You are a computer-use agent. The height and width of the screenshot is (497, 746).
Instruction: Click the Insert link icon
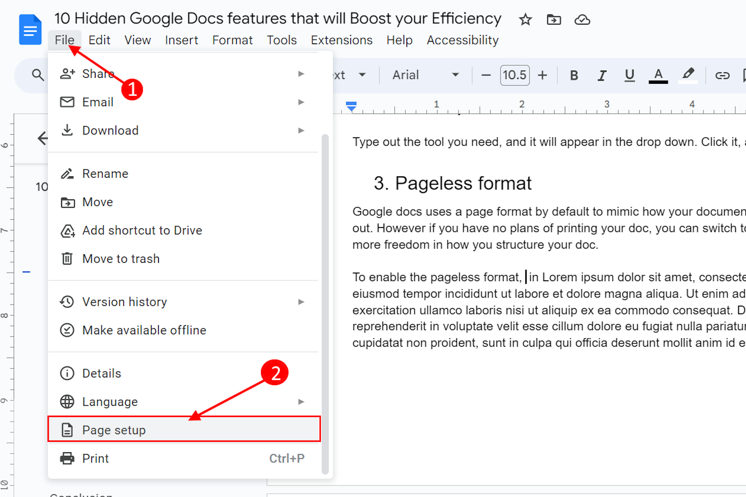(722, 75)
